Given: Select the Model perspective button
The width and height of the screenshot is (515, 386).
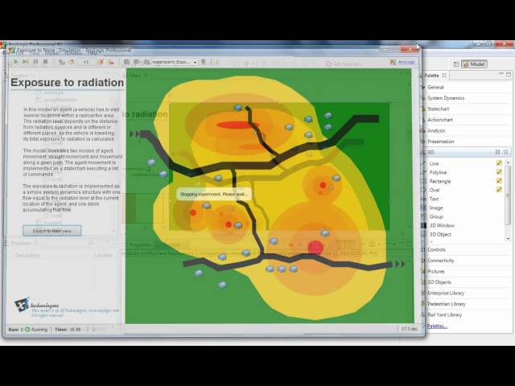Looking at the screenshot, I should pos(474,64).
